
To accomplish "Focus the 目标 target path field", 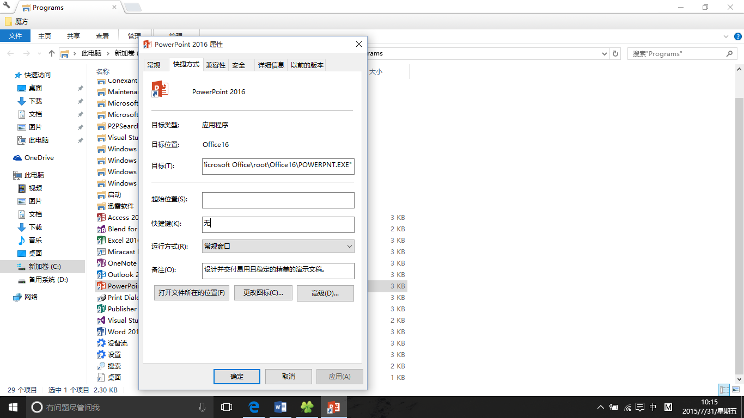I will pyautogui.click(x=278, y=165).
